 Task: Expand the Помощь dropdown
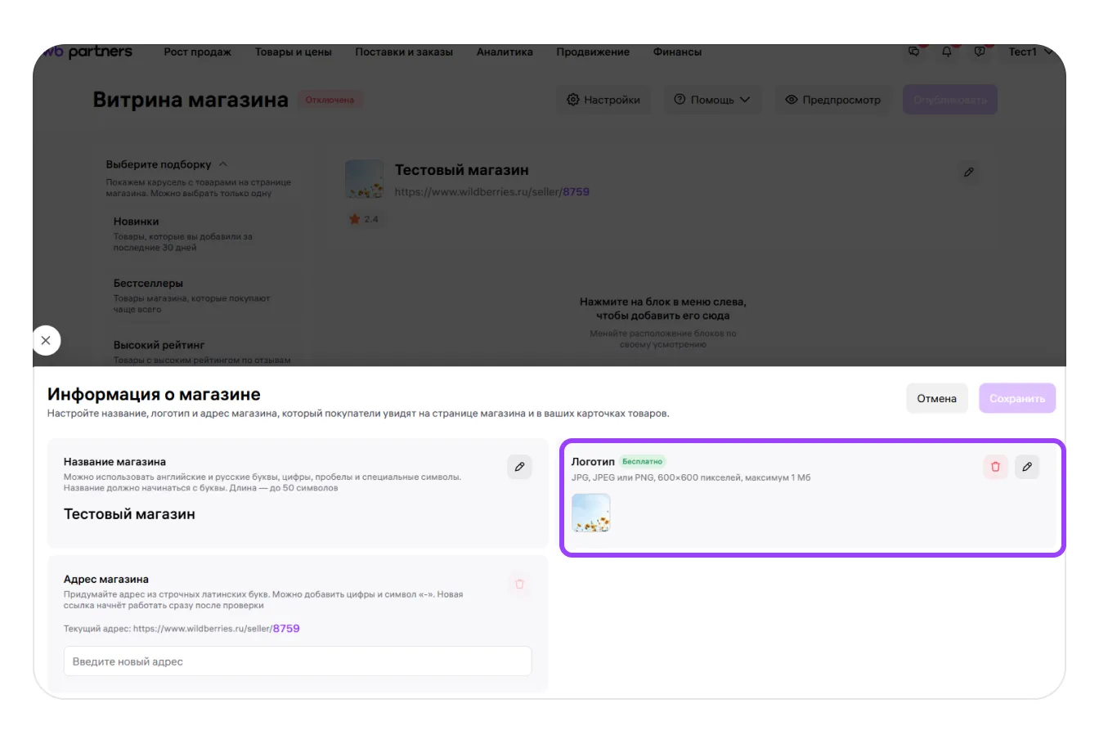click(711, 100)
